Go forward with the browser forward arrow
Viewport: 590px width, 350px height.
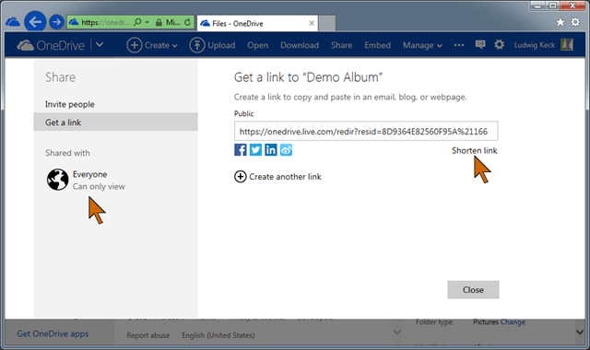click(56, 22)
